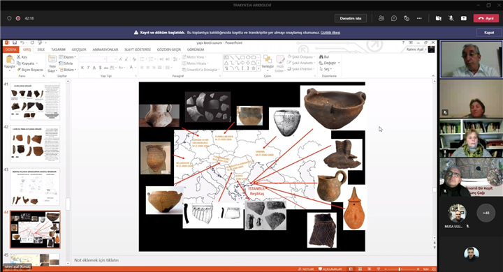The width and height of the screenshot is (503, 272).
Task: Select slide 41 thumbnail
Action: click(35, 102)
